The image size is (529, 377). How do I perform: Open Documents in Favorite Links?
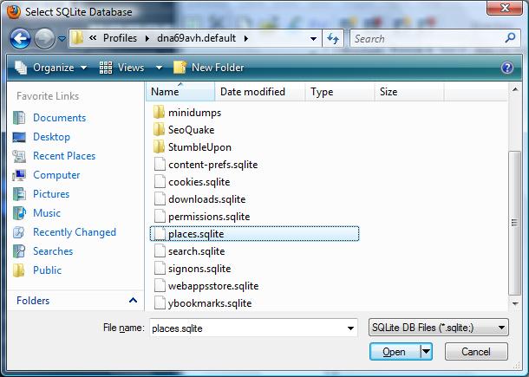59,118
